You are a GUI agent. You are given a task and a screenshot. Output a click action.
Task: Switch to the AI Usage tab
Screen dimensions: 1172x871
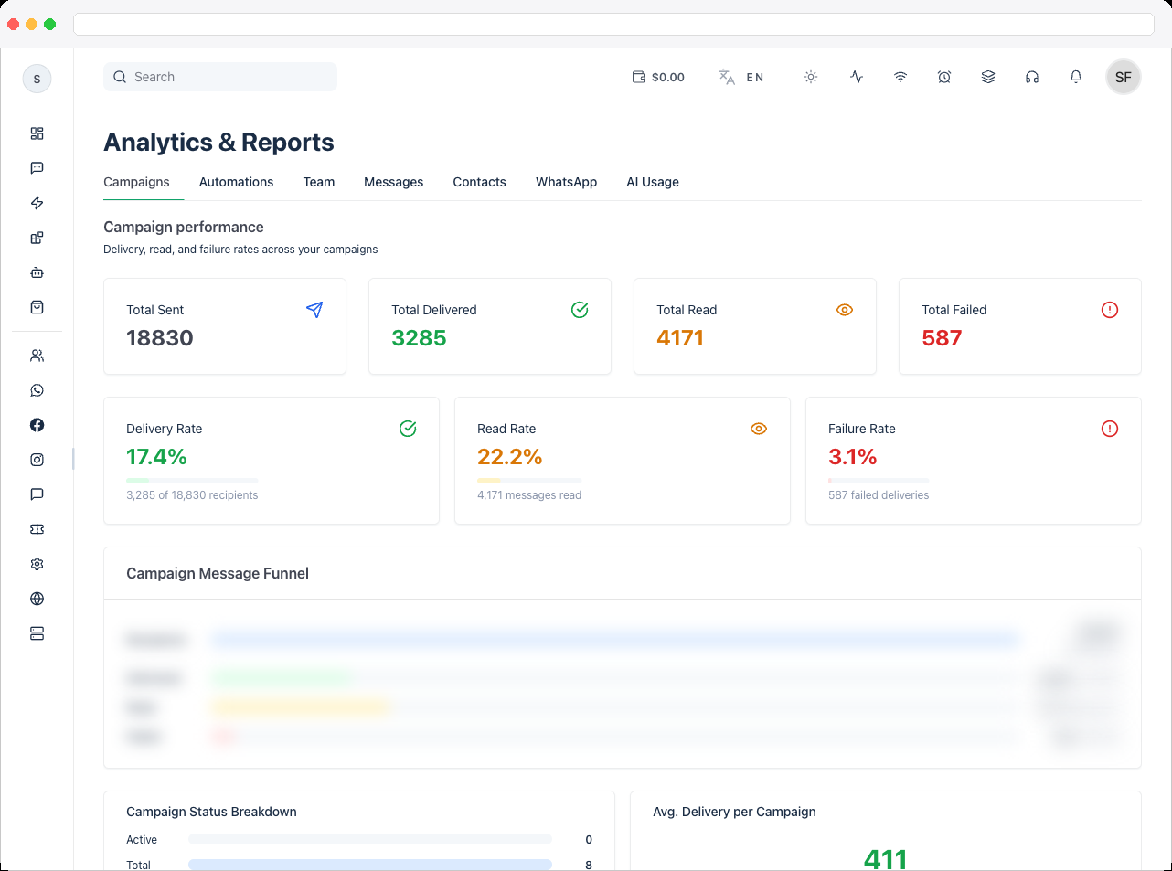653,182
